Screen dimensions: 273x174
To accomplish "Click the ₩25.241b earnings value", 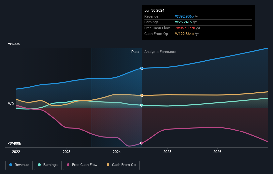I will (183, 22).
